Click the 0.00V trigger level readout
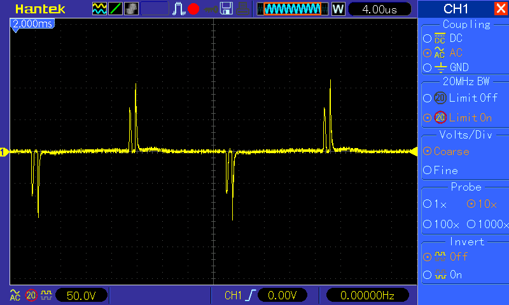 click(x=282, y=295)
